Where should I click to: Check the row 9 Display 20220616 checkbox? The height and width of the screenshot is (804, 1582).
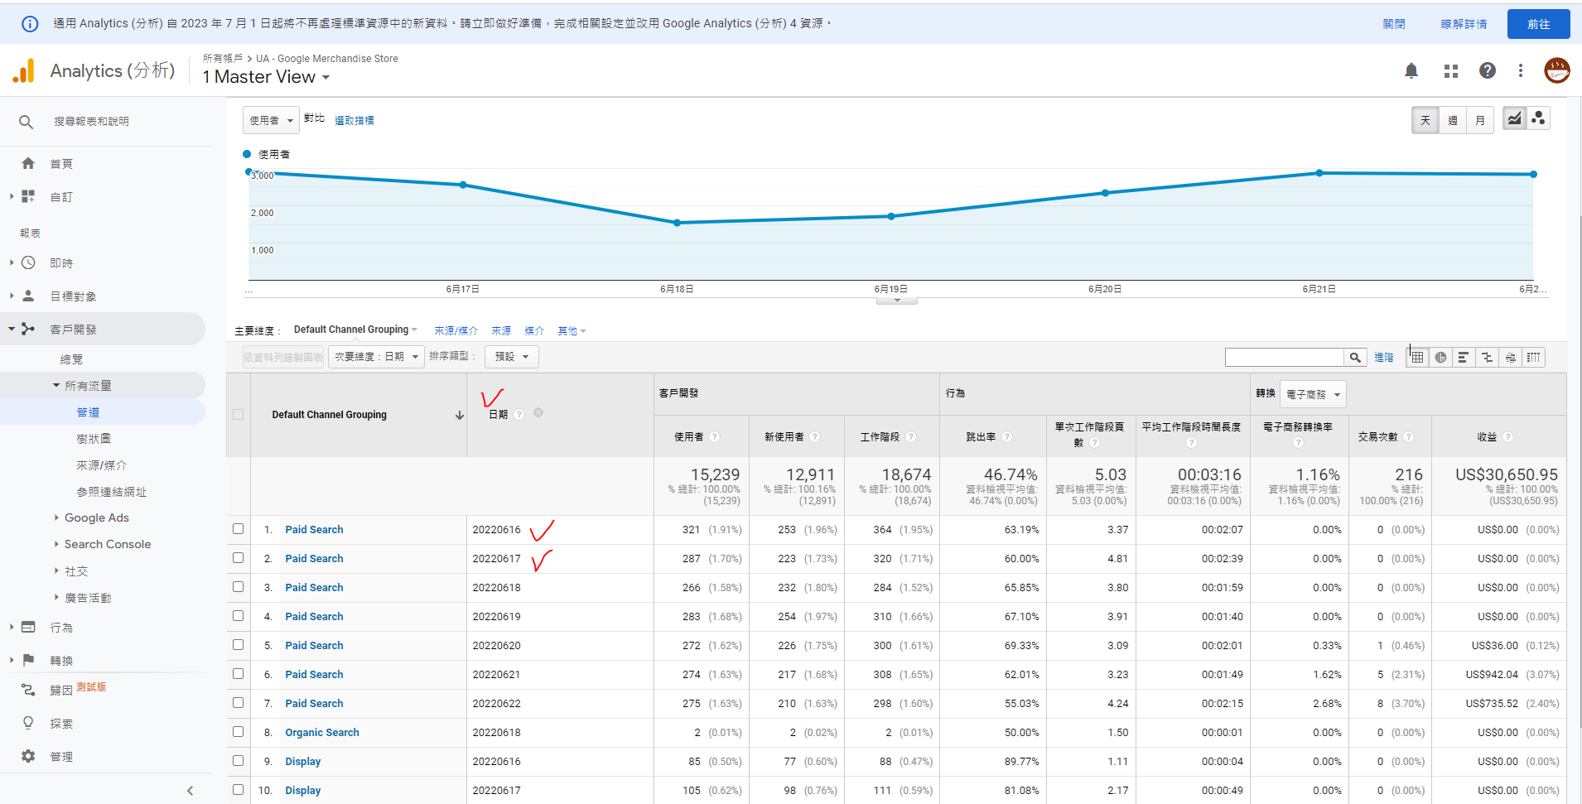tap(239, 761)
